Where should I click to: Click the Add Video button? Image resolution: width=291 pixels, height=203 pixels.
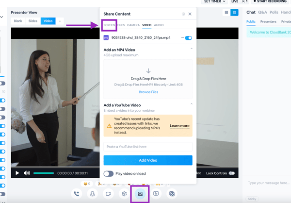pos(148,160)
